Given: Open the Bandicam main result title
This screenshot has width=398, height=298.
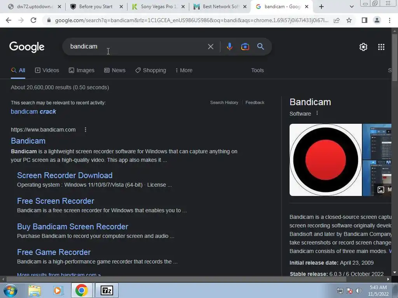Looking at the screenshot, I should (28, 141).
